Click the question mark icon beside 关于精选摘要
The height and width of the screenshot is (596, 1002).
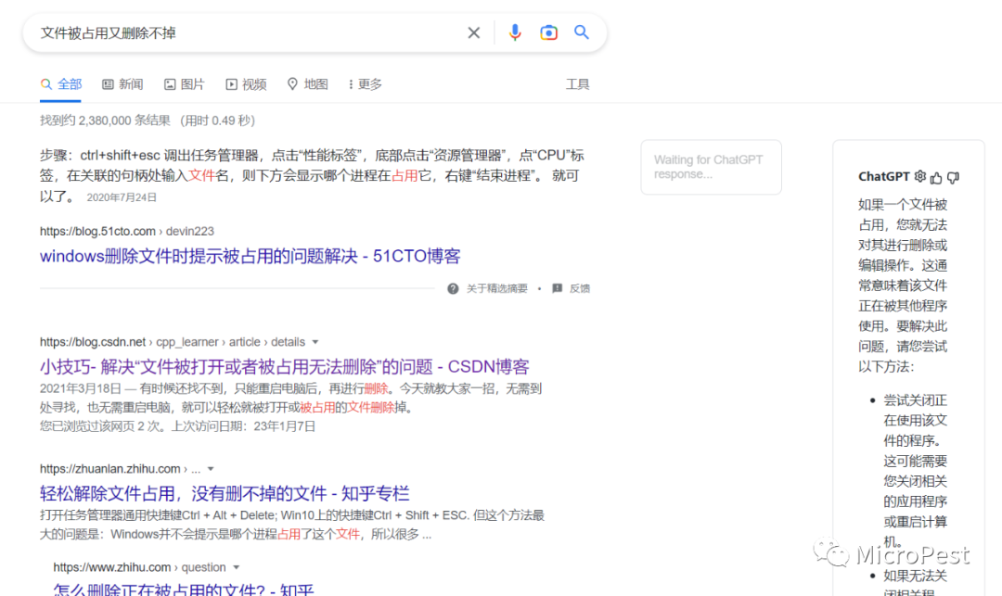(x=453, y=288)
